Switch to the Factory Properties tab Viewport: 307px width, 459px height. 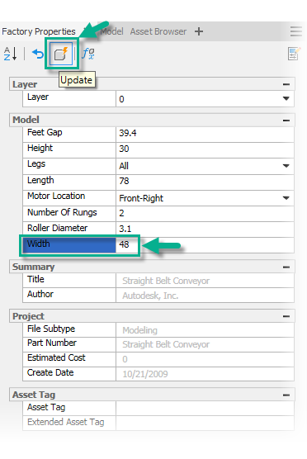(x=39, y=31)
